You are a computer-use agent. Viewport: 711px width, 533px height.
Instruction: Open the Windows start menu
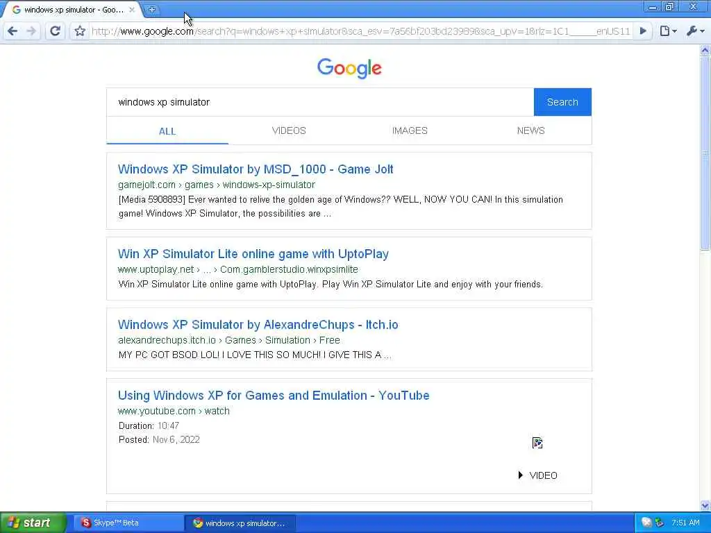(32, 523)
